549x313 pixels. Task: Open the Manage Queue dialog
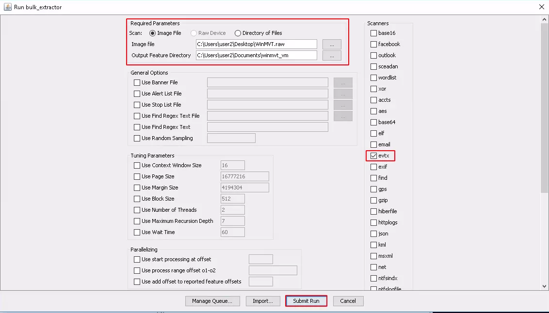pos(212,301)
